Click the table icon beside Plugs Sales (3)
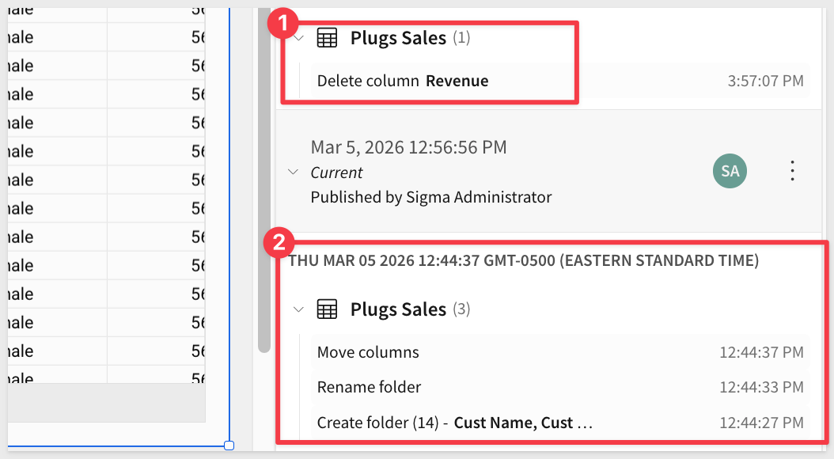834x459 pixels. tap(327, 309)
